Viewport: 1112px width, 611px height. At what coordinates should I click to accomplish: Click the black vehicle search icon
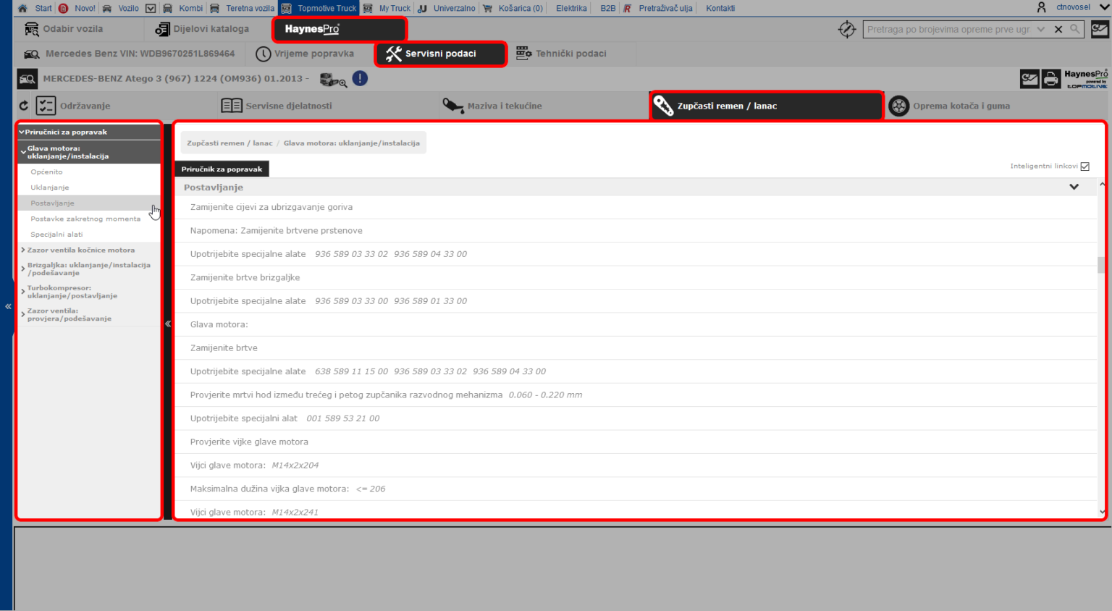[28, 78]
